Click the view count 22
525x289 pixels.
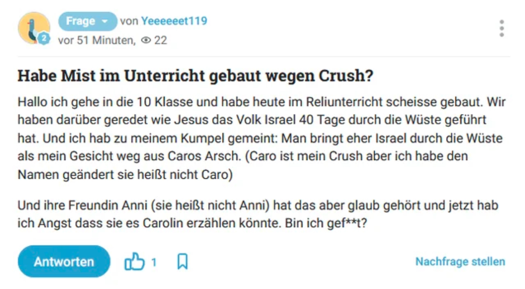(x=161, y=40)
